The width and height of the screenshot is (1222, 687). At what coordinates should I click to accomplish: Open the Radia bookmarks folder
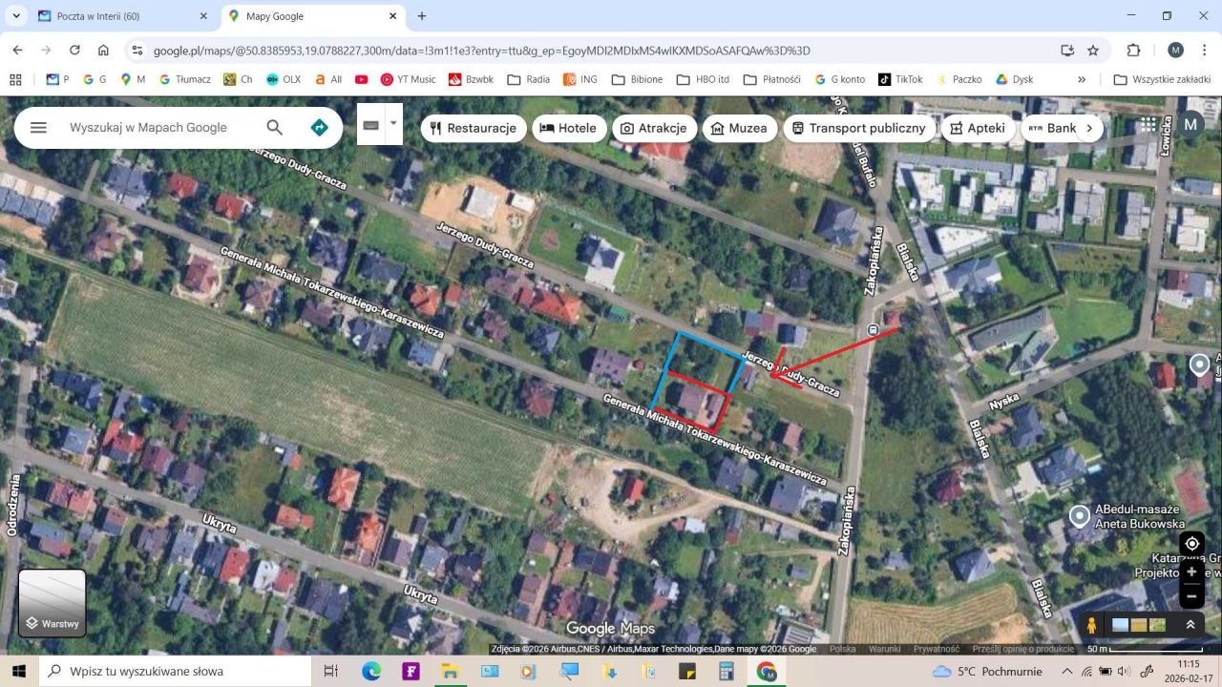(x=528, y=79)
